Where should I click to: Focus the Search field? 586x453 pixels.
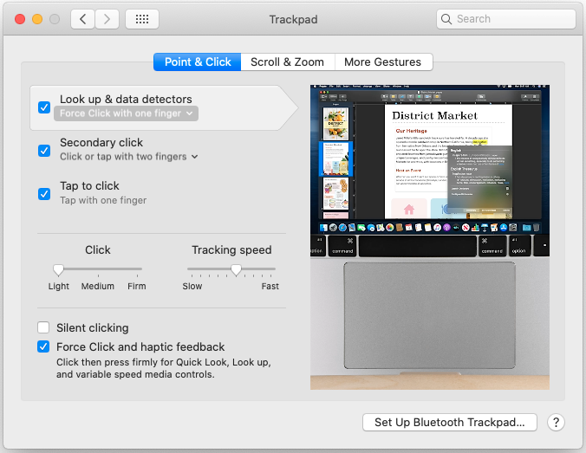[x=506, y=19]
